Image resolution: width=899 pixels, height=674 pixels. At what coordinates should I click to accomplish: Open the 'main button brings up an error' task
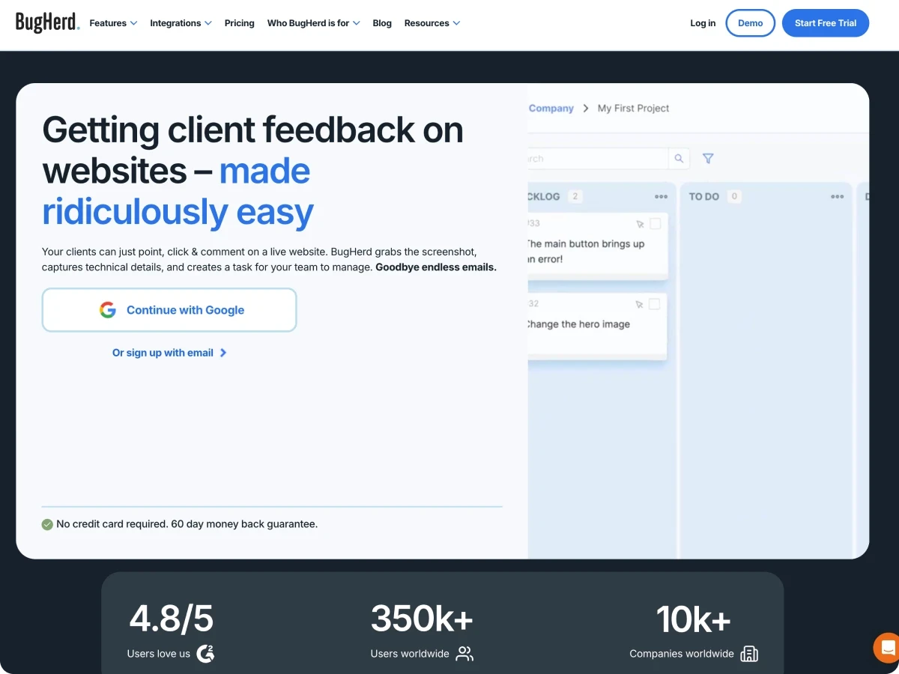pos(597,246)
